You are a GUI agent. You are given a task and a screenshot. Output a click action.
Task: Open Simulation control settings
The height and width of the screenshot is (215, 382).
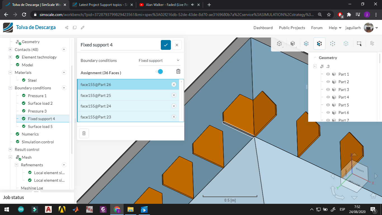[38, 142]
